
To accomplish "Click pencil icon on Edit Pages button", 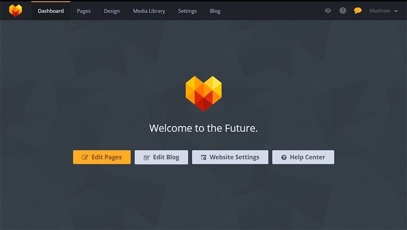I will click(85, 157).
